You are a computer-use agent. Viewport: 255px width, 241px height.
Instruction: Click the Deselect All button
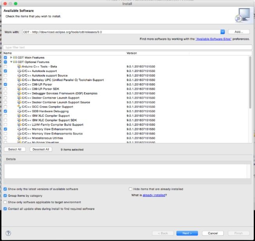pyautogui.click(x=41, y=149)
